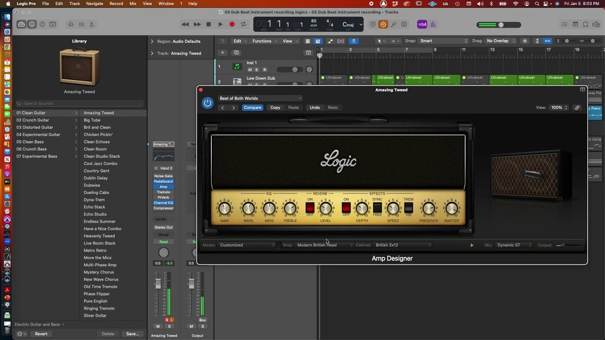605x340 pixels.
Task: Click the Compare button
Action: pos(252,108)
